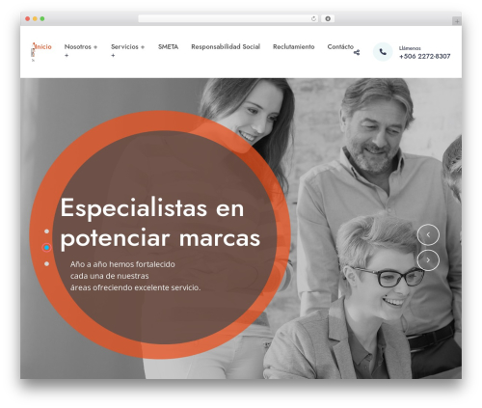The width and height of the screenshot is (482, 408).
Task: Select the active blue slider pagination dot
Action: click(x=46, y=248)
